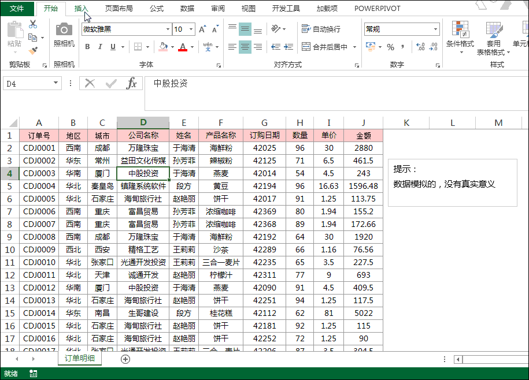Toggle underline formatting
The width and height of the screenshot is (529, 380).
pos(112,46)
